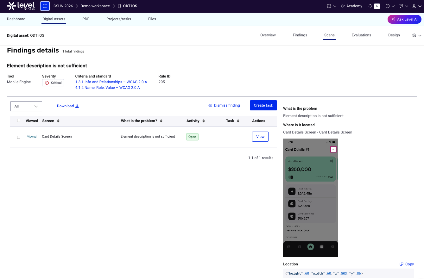Sort by Task column arrows

(x=238, y=121)
